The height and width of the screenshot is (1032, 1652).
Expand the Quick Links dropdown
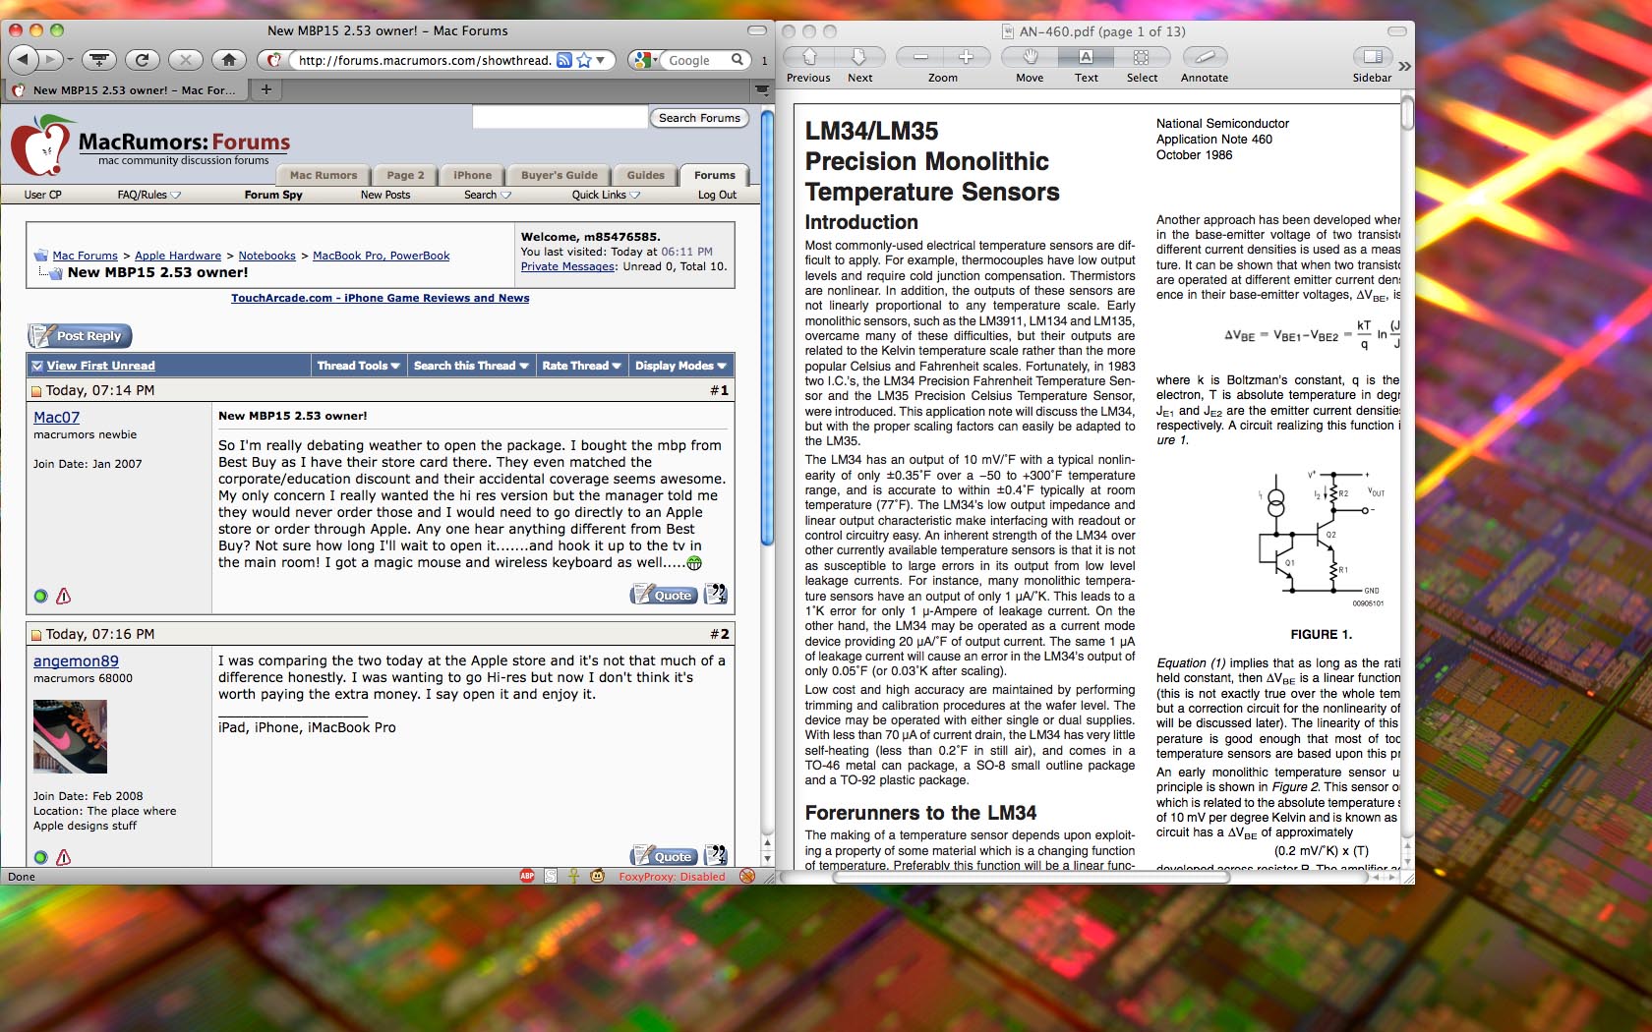click(635, 195)
